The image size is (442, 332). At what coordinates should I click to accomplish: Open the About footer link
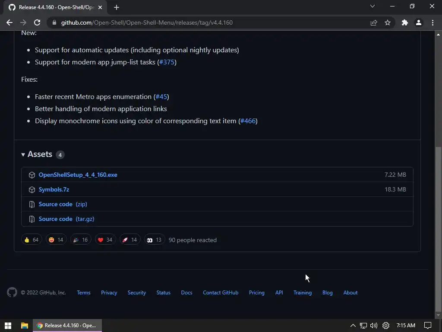click(350, 293)
